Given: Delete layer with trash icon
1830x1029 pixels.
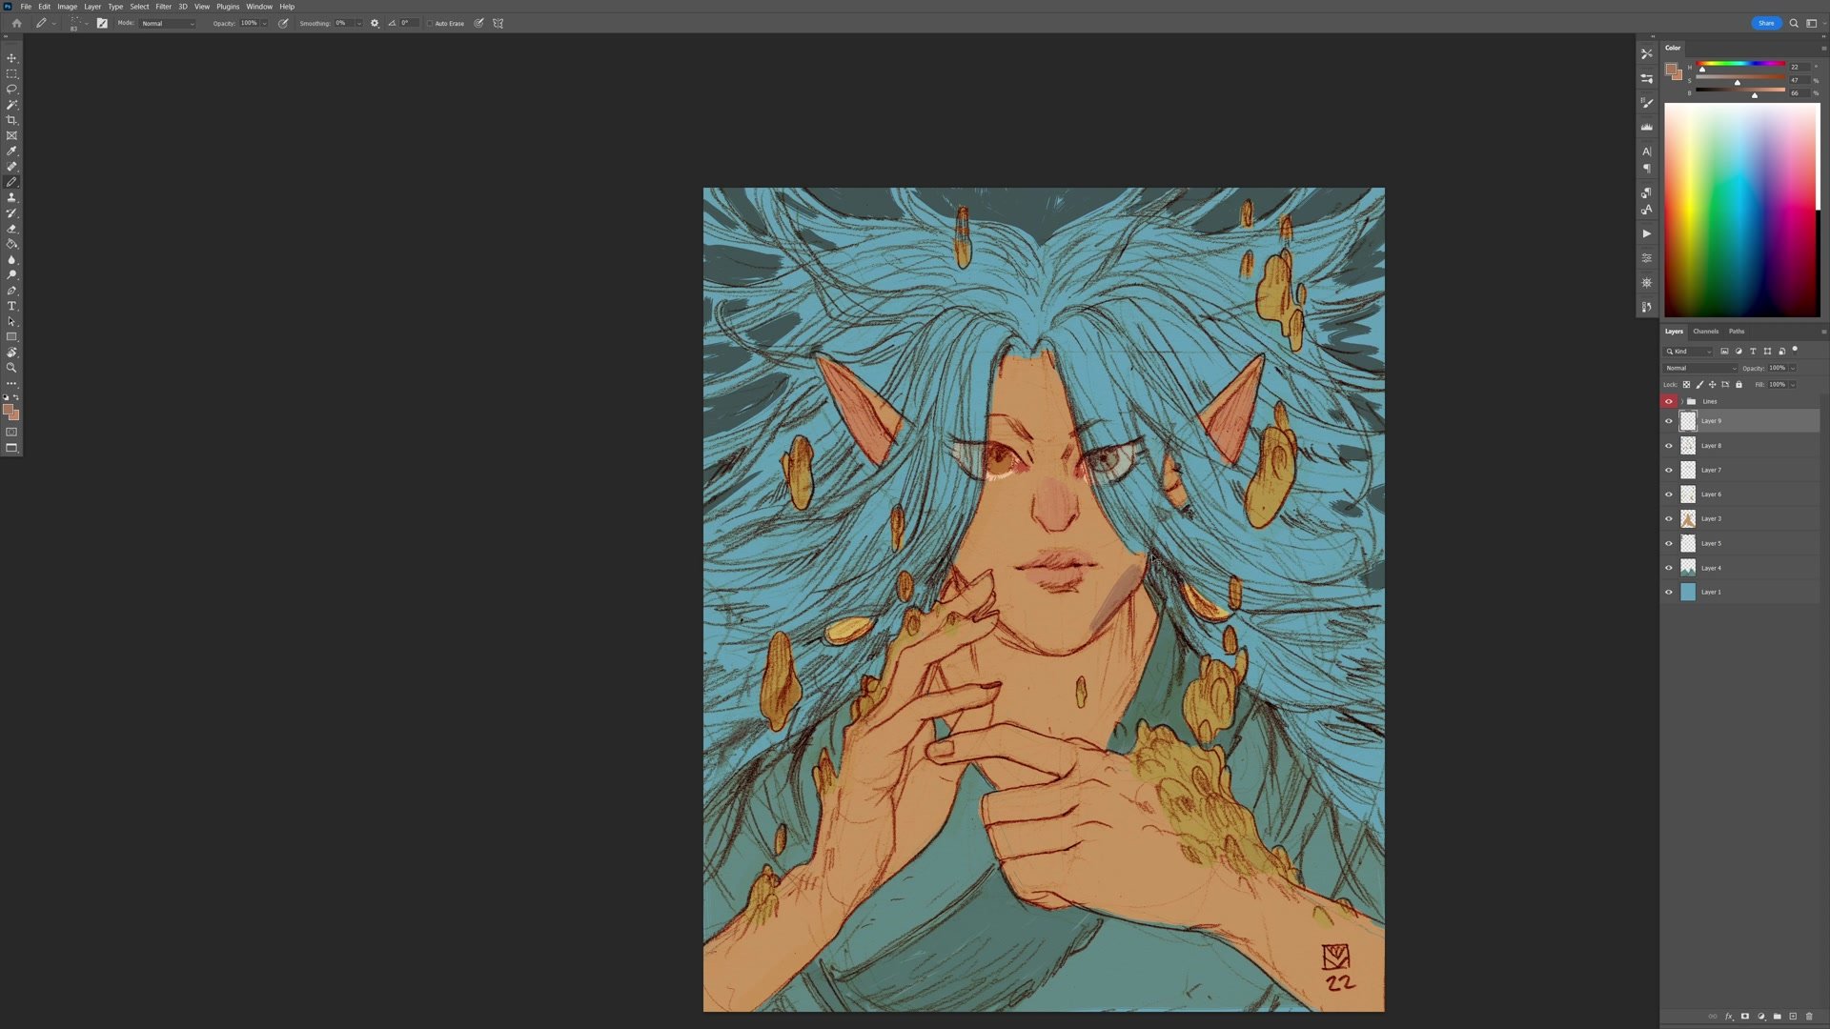Looking at the screenshot, I should (1809, 1017).
